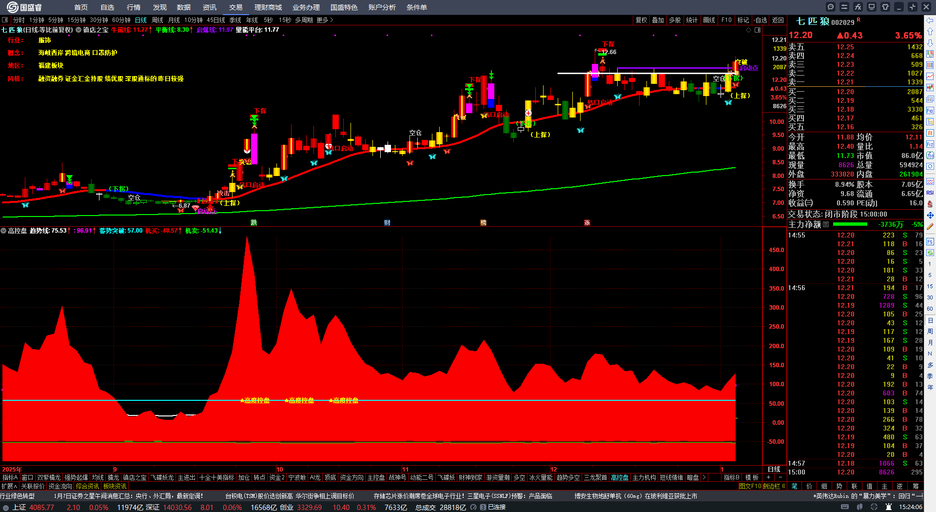Click the screen display icon in title bar

click(872, 7)
